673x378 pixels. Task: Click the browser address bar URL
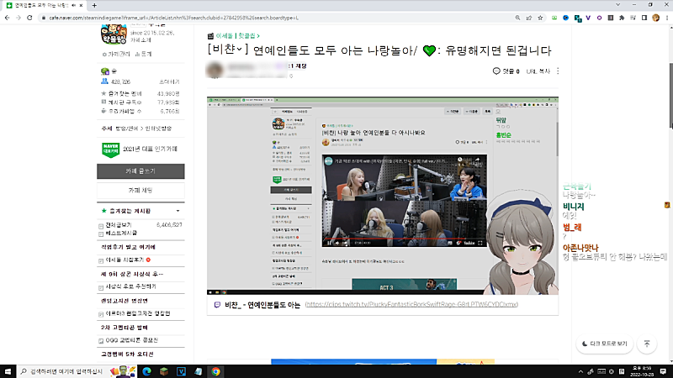pos(174,18)
